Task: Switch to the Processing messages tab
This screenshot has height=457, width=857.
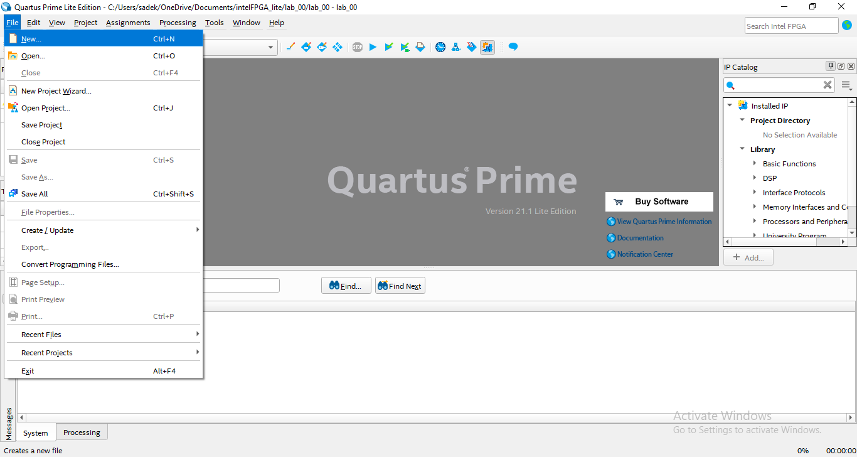Action: [82, 433]
